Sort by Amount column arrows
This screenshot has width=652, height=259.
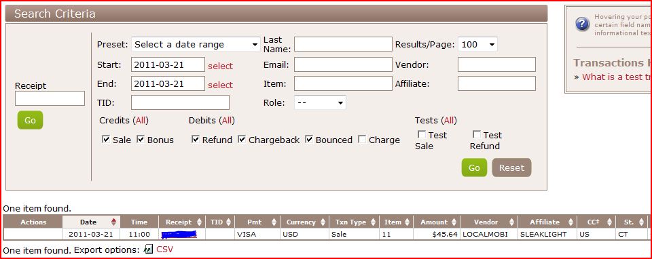[x=454, y=222]
